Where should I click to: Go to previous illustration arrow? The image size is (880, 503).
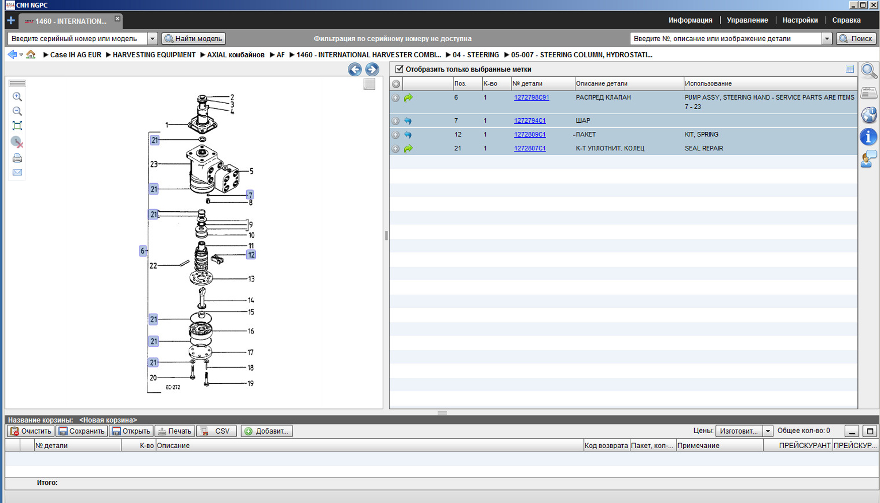coord(354,69)
